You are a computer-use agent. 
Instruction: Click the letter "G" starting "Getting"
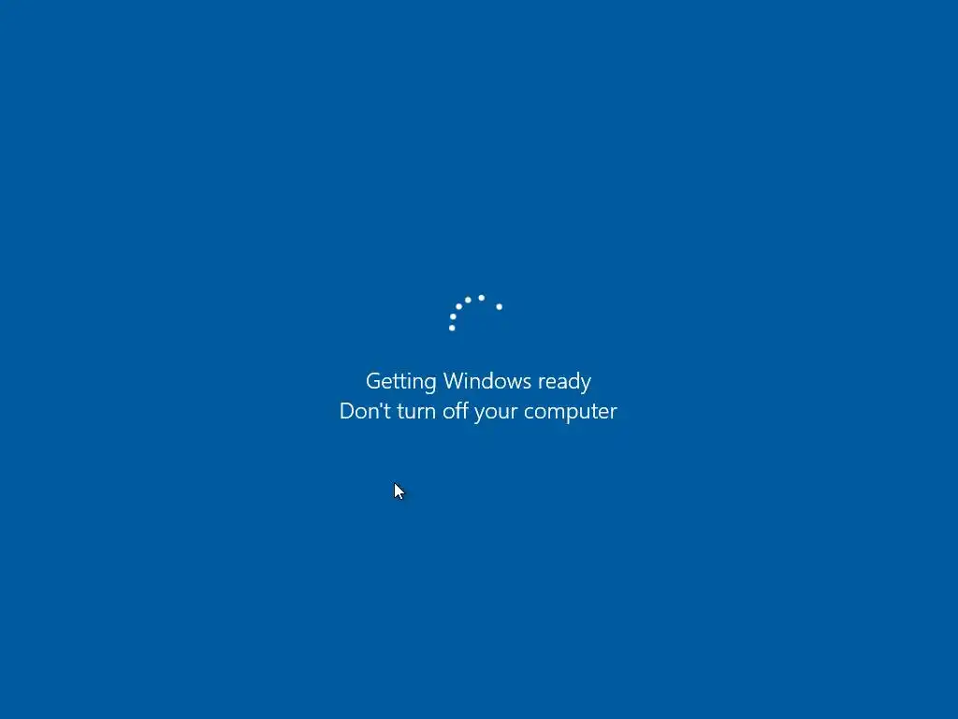coord(372,381)
